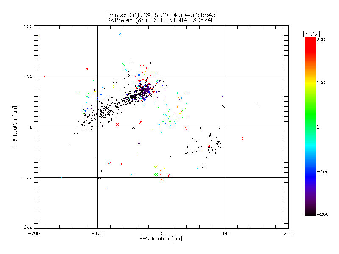Click the colorbar label "0"
Viewport: 339px width, 254px height.
click(x=318, y=127)
